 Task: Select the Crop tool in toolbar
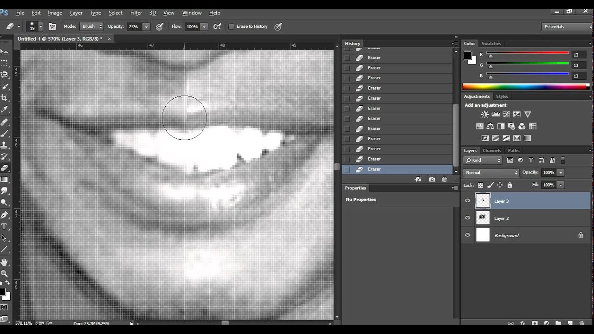point(4,98)
